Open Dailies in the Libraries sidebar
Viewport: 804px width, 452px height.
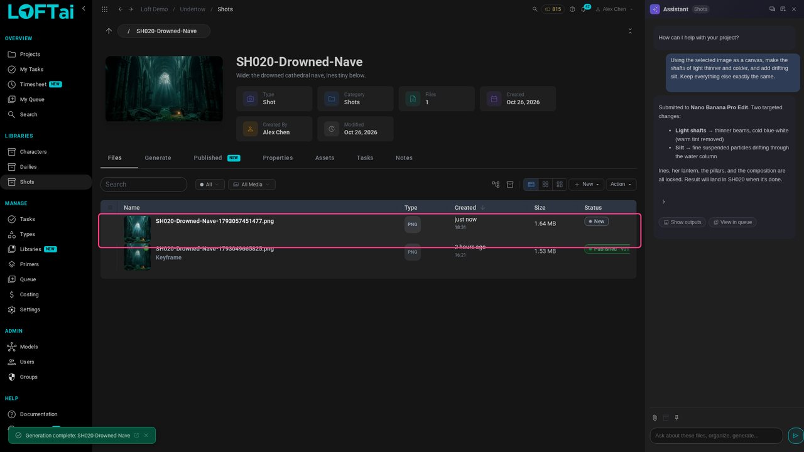click(28, 167)
